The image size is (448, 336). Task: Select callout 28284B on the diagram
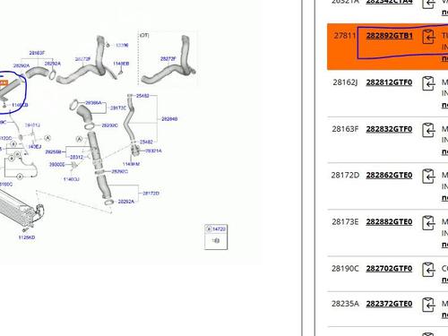169,119
